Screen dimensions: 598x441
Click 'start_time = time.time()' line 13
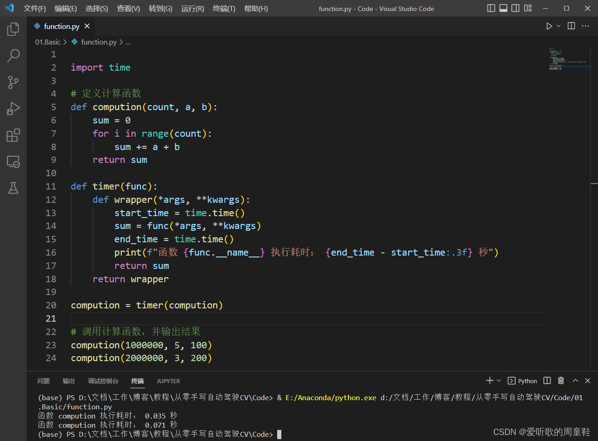tap(179, 213)
